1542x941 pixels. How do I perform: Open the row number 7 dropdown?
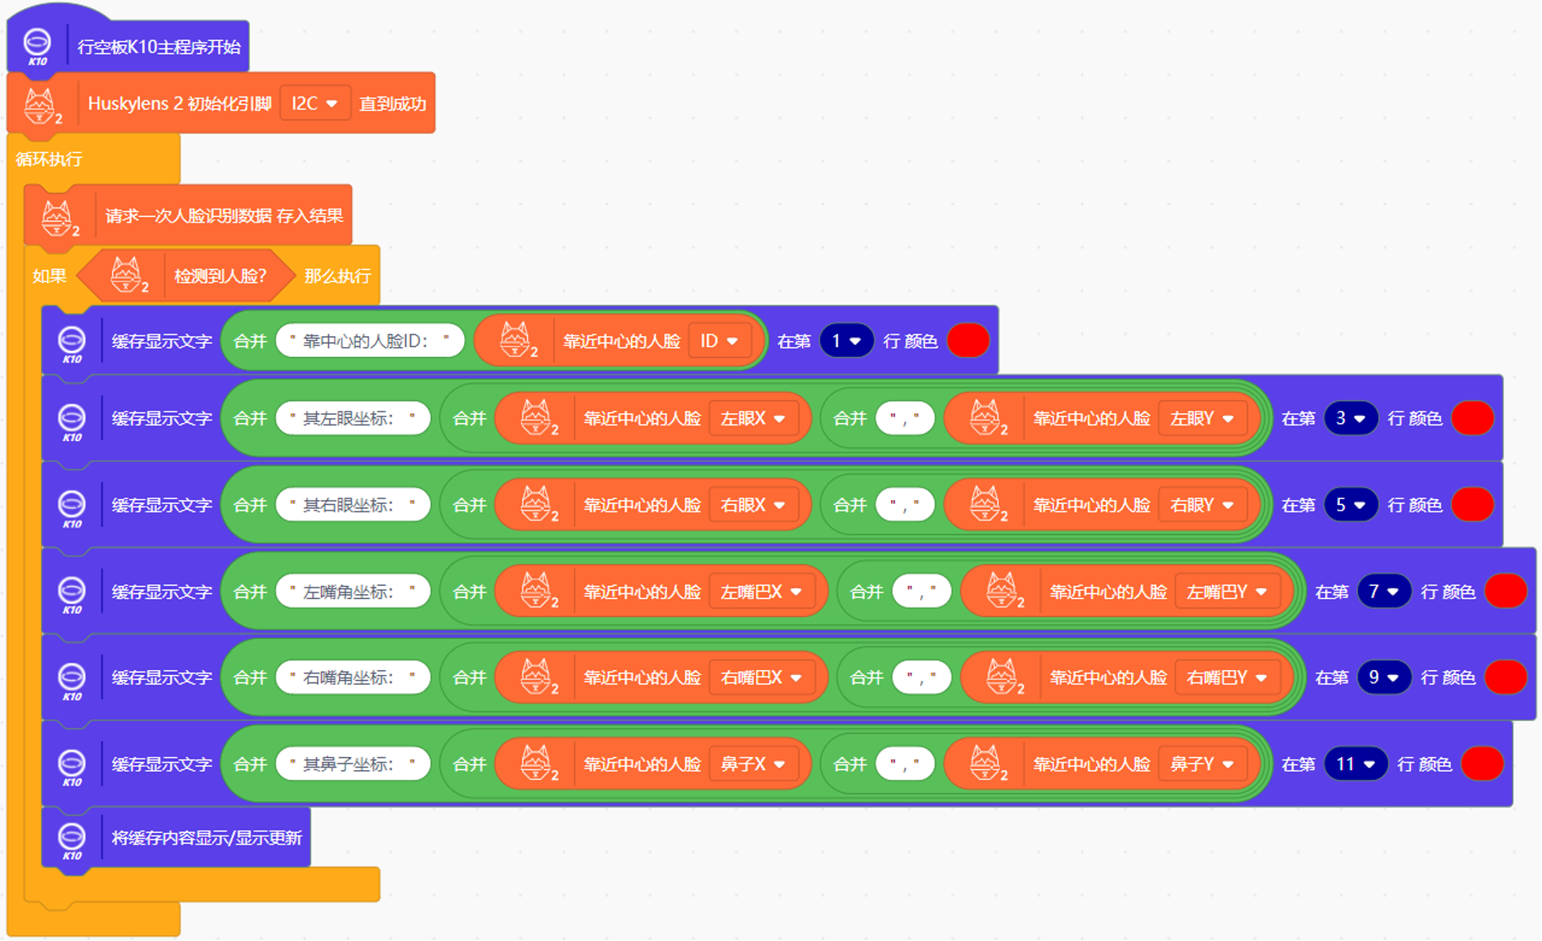click(x=1383, y=592)
